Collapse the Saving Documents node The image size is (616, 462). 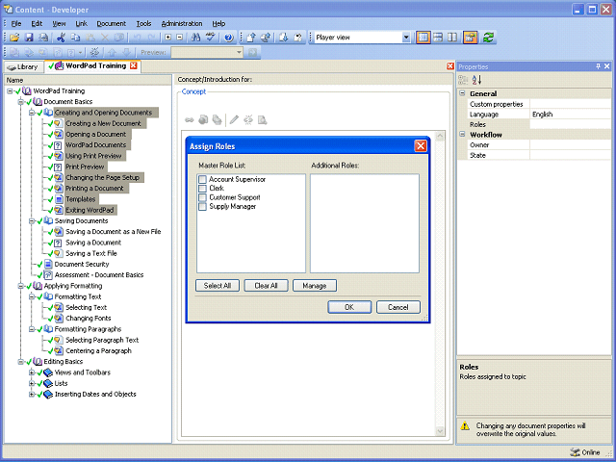coord(32,221)
